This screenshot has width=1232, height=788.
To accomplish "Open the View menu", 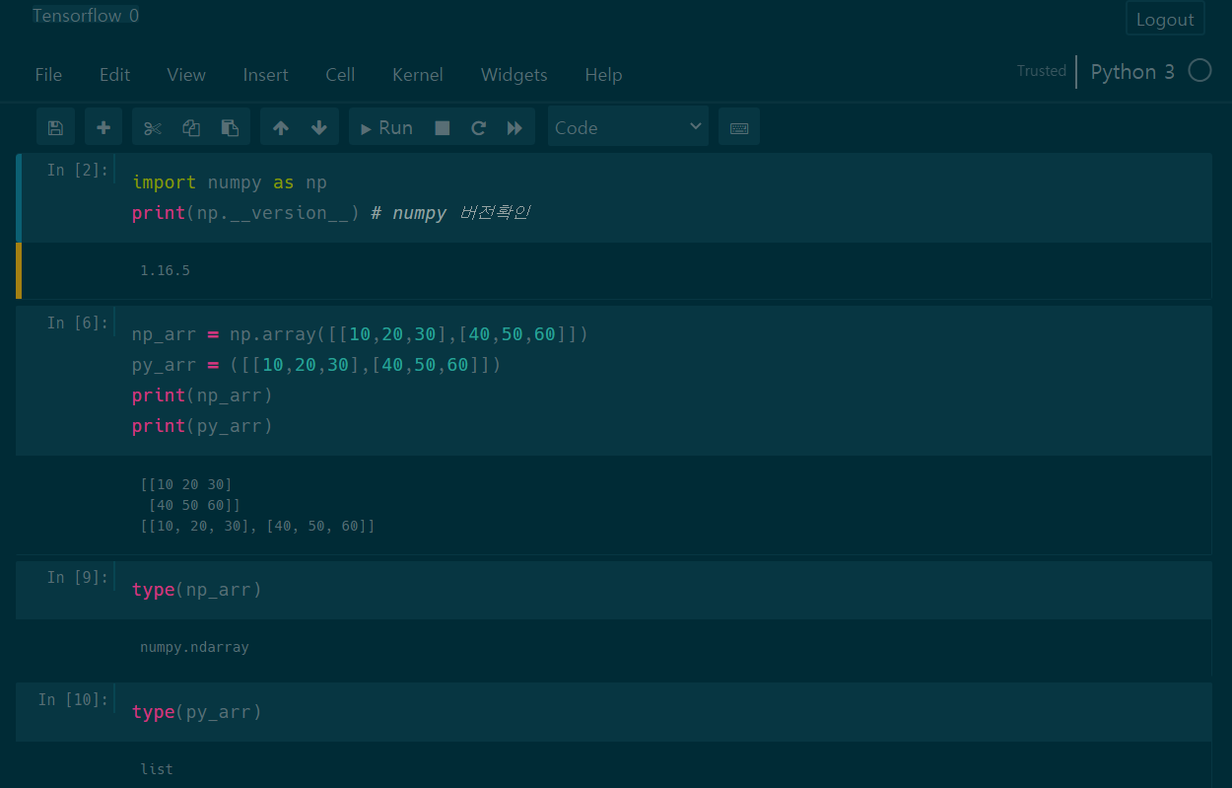I will [x=186, y=75].
